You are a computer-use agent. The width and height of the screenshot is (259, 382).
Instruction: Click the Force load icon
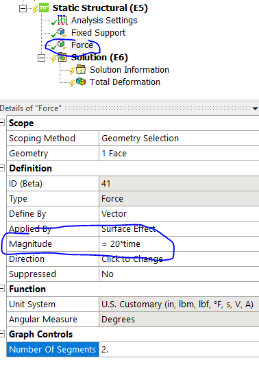tap(62, 45)
